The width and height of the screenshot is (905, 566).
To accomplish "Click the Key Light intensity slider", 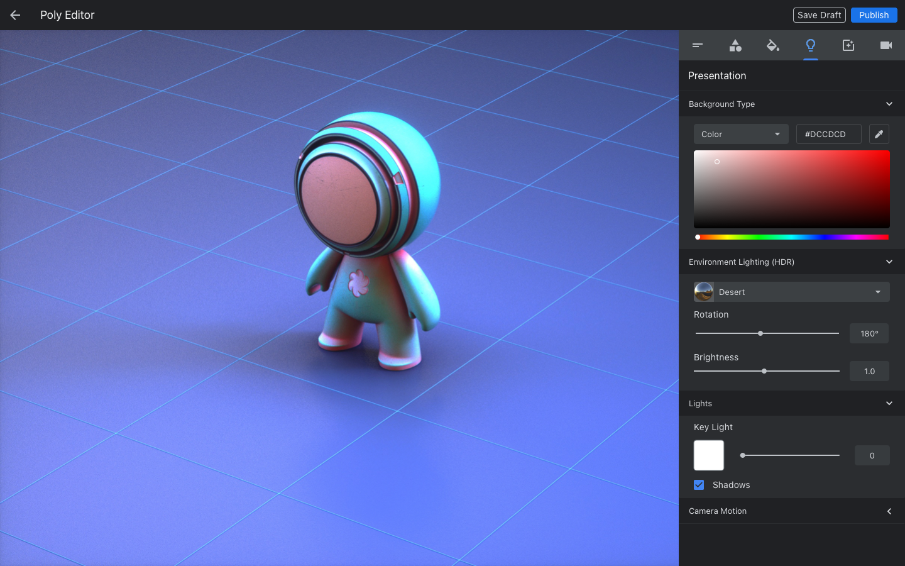I will (x=791, y=455).
